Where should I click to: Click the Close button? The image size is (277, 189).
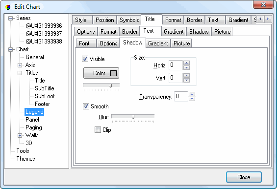pyautogui.click(x=244, y=177)
